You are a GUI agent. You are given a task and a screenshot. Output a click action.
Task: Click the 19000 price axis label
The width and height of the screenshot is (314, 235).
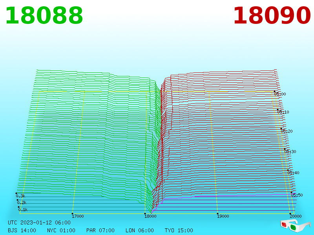(x=223, y=216)
